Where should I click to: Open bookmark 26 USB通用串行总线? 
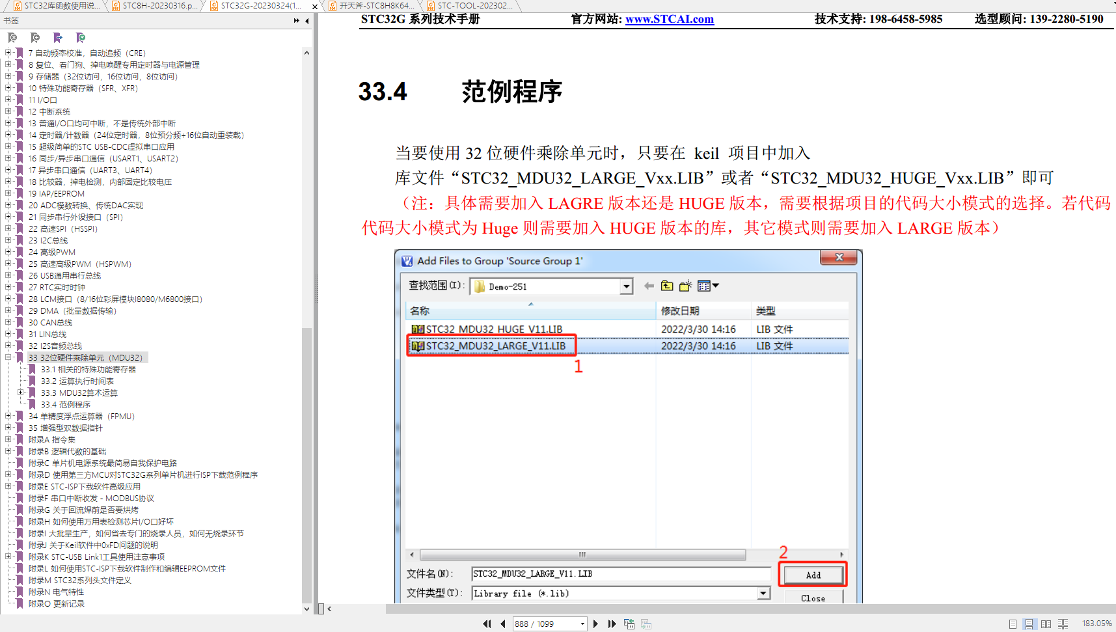point(64,275)
